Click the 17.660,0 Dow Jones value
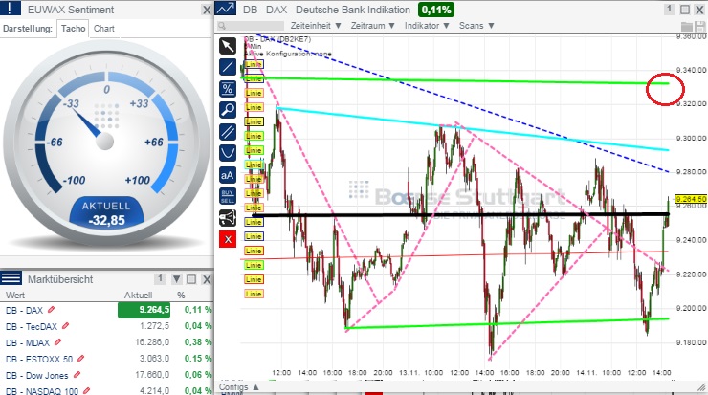Image resolution: width=708 pixels, height=395 pixels. (x=152, y=375)
